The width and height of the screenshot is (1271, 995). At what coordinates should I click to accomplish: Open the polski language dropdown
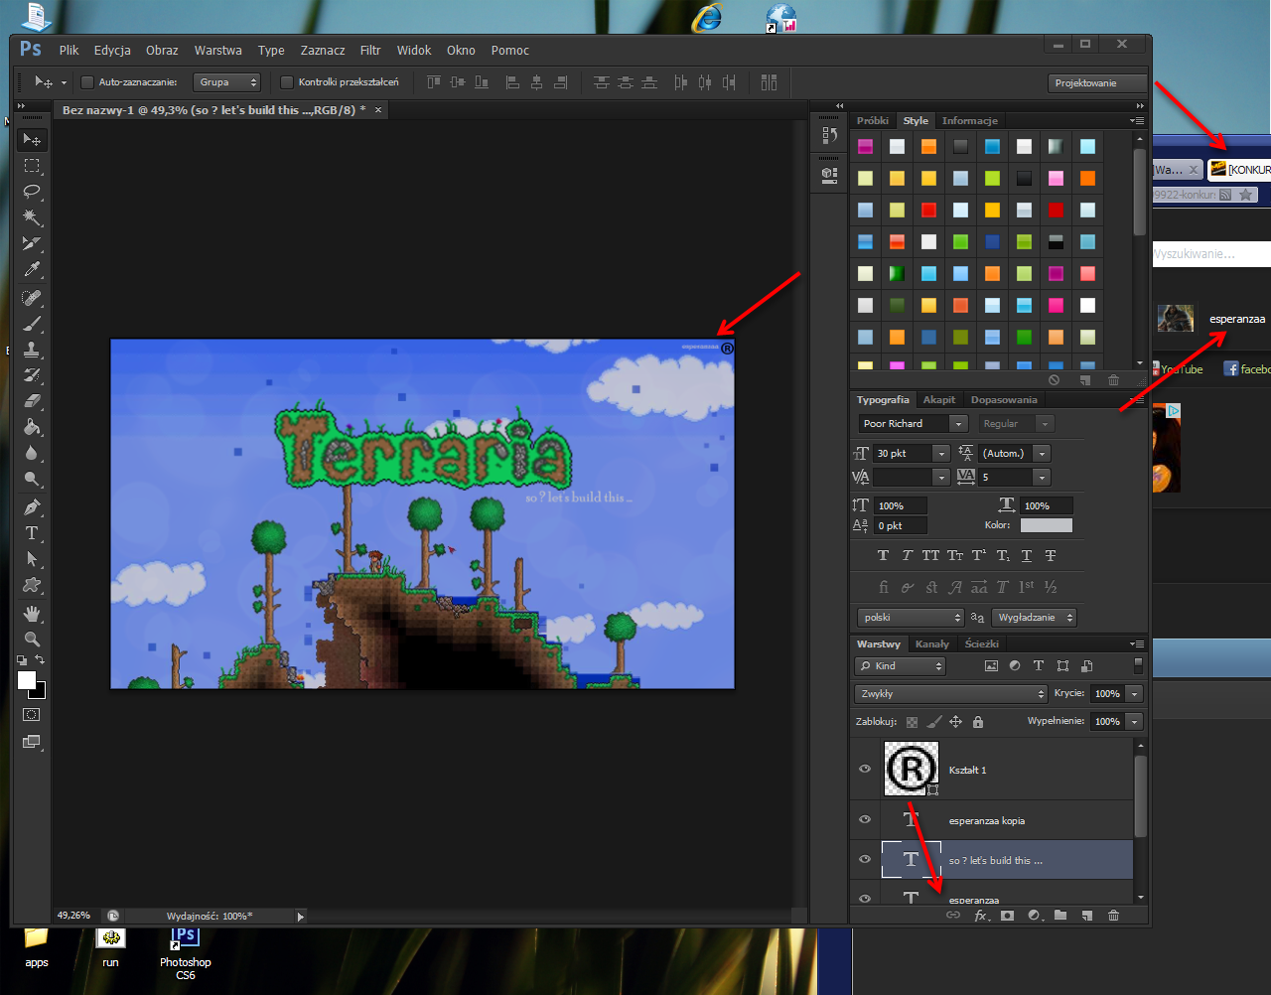tap(911, 618)
